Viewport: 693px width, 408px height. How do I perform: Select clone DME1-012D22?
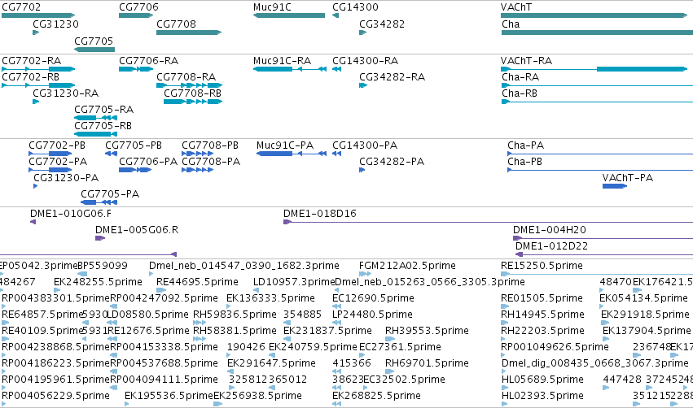(x=604, y=254)
